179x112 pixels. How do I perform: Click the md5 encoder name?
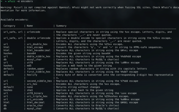29,66
